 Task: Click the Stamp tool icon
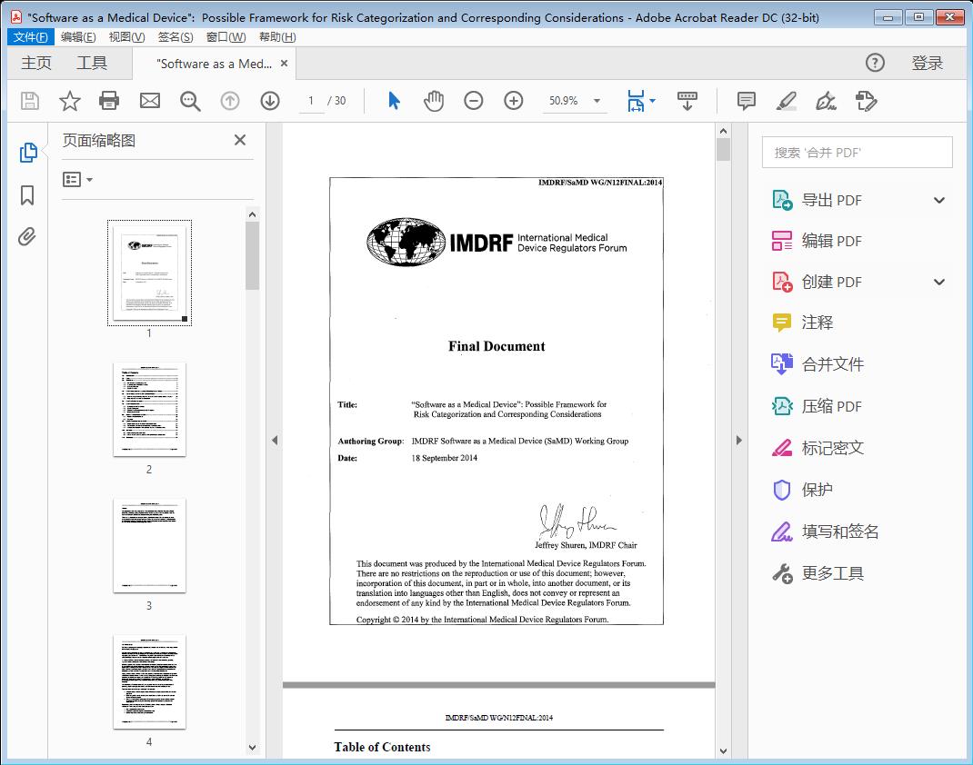tap(866, 101)
